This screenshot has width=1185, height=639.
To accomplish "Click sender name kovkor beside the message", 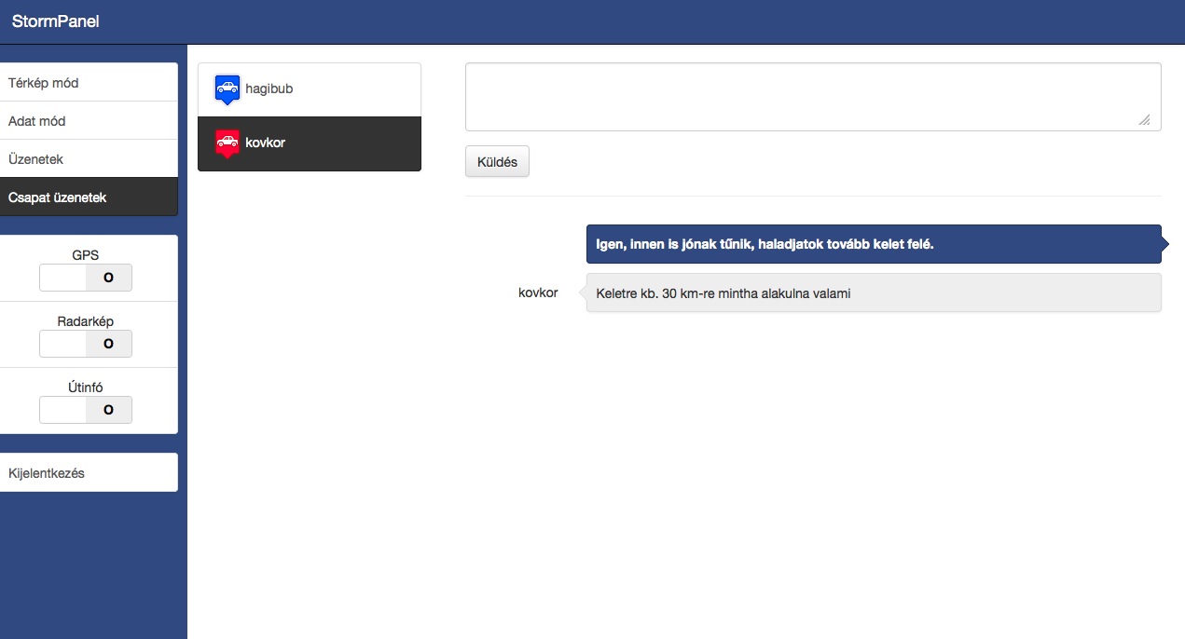I will pos(538,292).
